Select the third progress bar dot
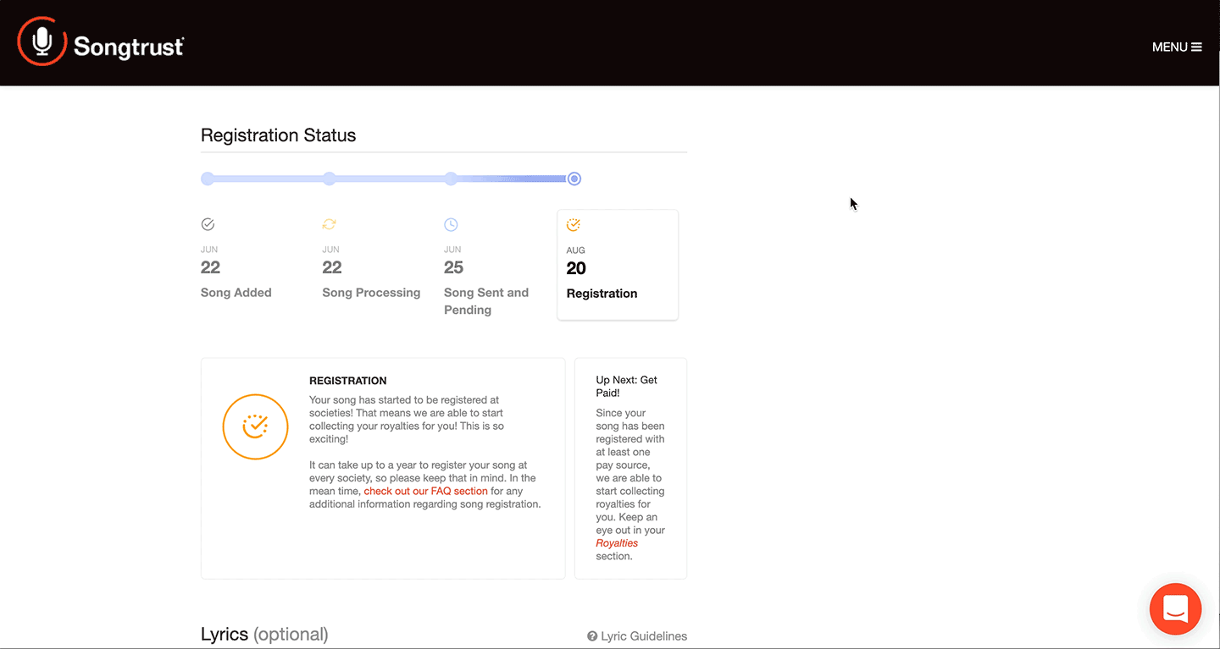Viewport: 1220px width, 649px height. click(x=451, y=179)
